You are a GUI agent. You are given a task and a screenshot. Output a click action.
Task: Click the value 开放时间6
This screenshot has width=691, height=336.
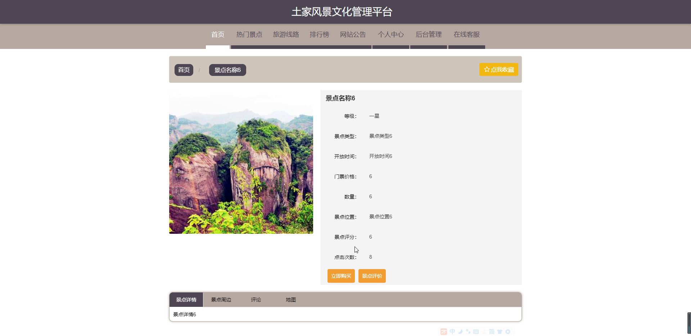tap(381, 156)
